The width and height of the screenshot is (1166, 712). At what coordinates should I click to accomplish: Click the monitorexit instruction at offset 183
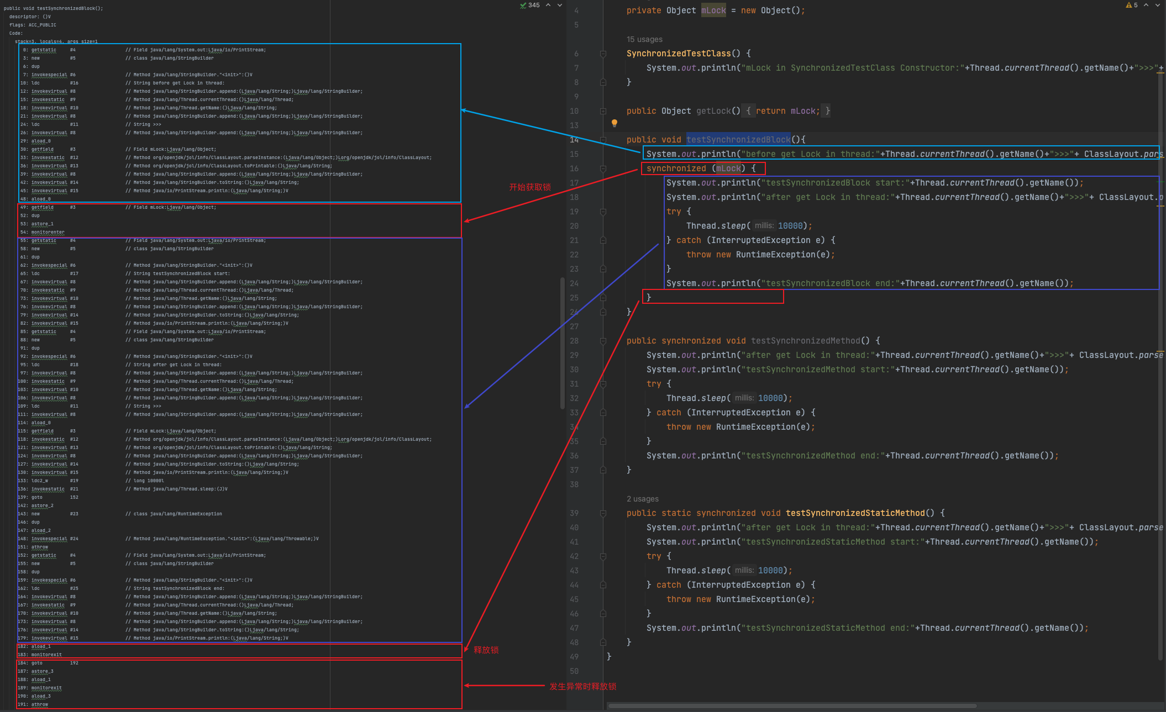46,655
